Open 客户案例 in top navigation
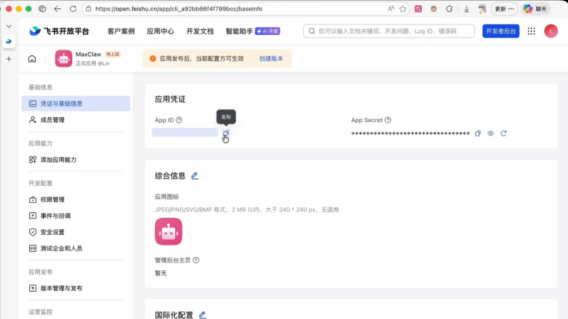 coord(121,31)
